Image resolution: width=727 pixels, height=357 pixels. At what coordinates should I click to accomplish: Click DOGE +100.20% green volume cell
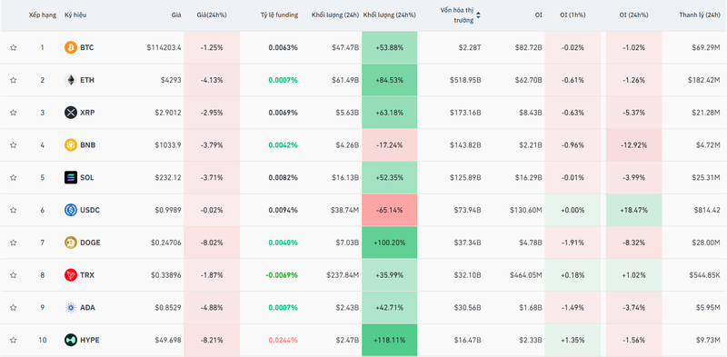[390, 243]
